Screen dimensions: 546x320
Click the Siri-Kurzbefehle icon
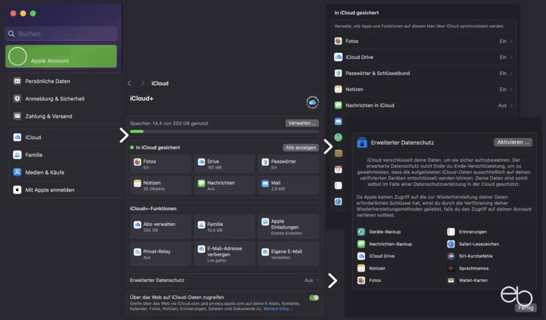click(451, 256)
